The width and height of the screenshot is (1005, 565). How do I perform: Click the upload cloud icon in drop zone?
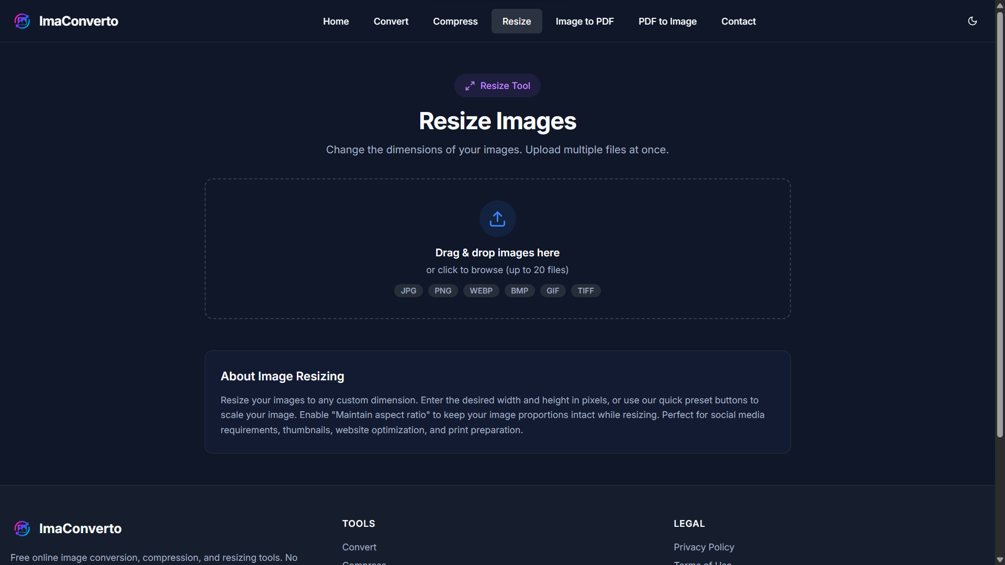click(497, 218)
